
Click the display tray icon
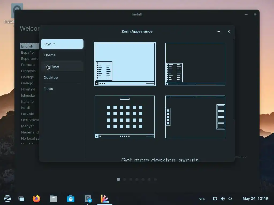[x=215, y=199]
